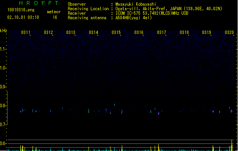The height and width of the screenshot is (151, 238).
Task: Click the high echo near 0315 above 0.8 kHz
Action: 114,104
